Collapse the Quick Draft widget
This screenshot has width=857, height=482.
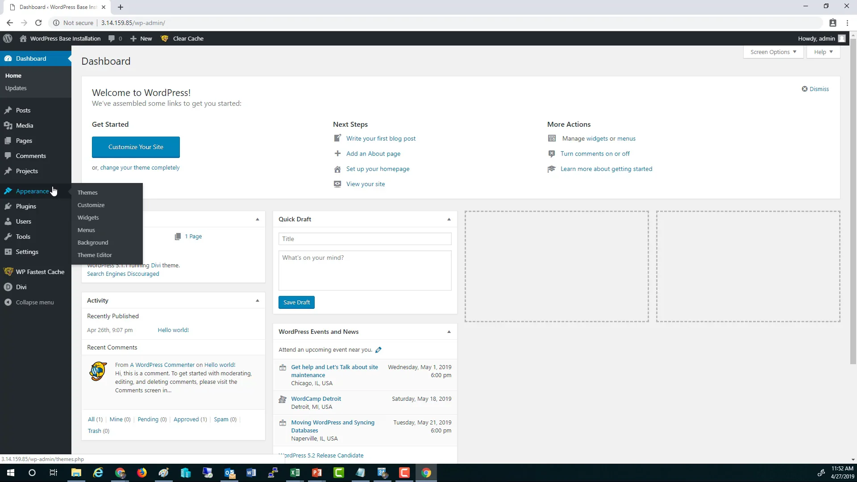(449, 219)
